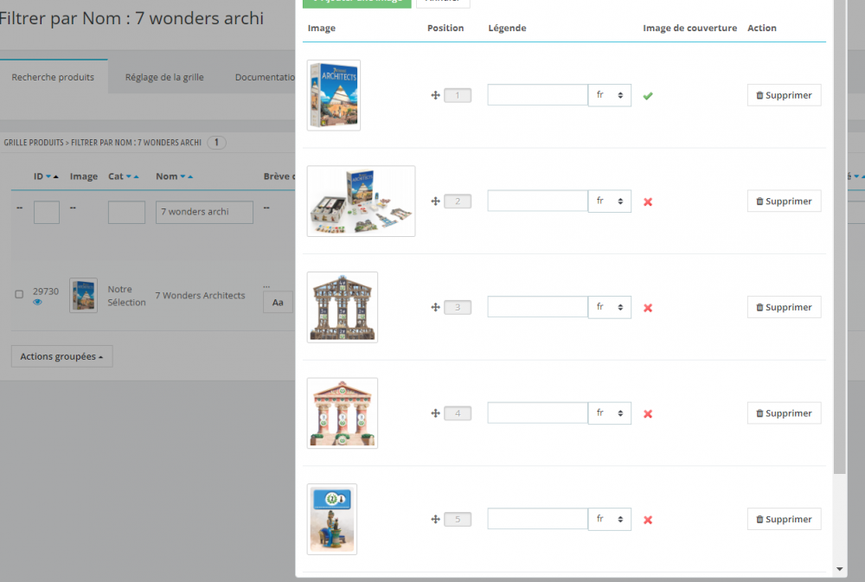Click the Nom filter field with 7 wonders archi
This screenshot has width=865, height=582.
(204, 212)
